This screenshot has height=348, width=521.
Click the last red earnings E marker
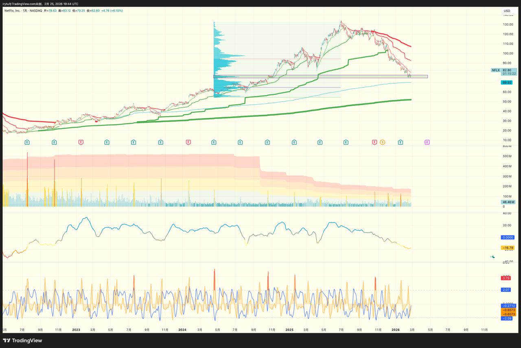coord(374,142)
